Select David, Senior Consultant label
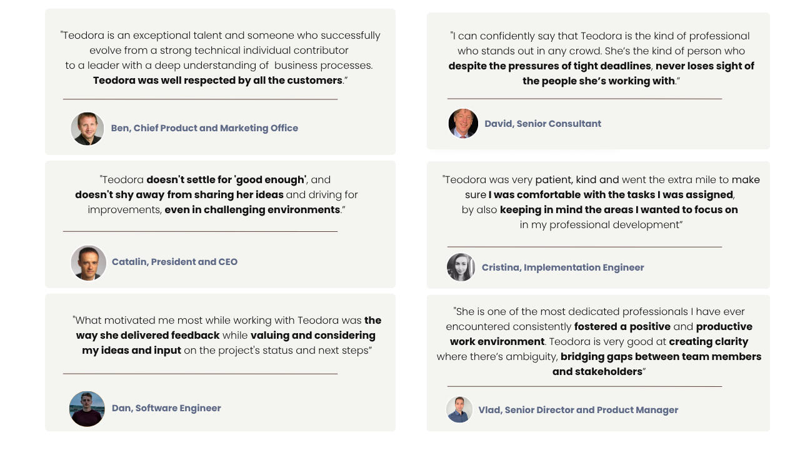The width and height of the screenshot is (800, 450). coord(542,124)
